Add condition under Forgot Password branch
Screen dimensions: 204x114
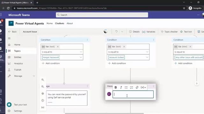click(51, 63)
